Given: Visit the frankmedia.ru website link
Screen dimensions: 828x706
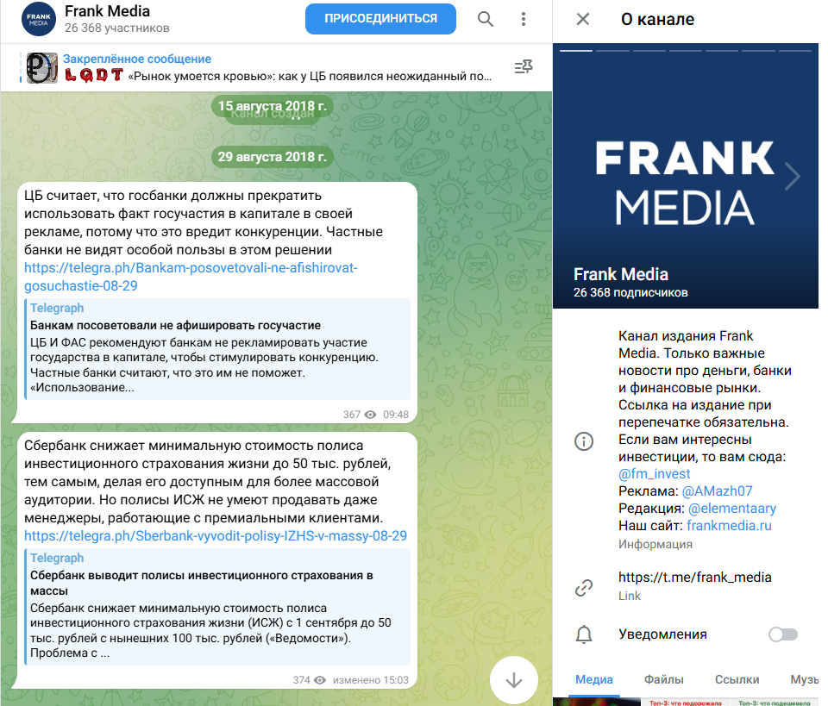Looking at the screenshot, I should click(730, 526).
